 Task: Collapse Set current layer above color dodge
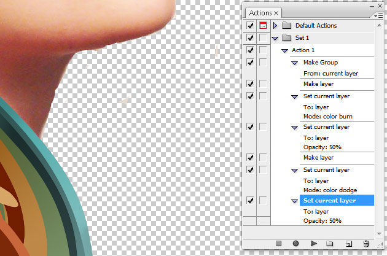pyautogui.click(x=294, y=171)
